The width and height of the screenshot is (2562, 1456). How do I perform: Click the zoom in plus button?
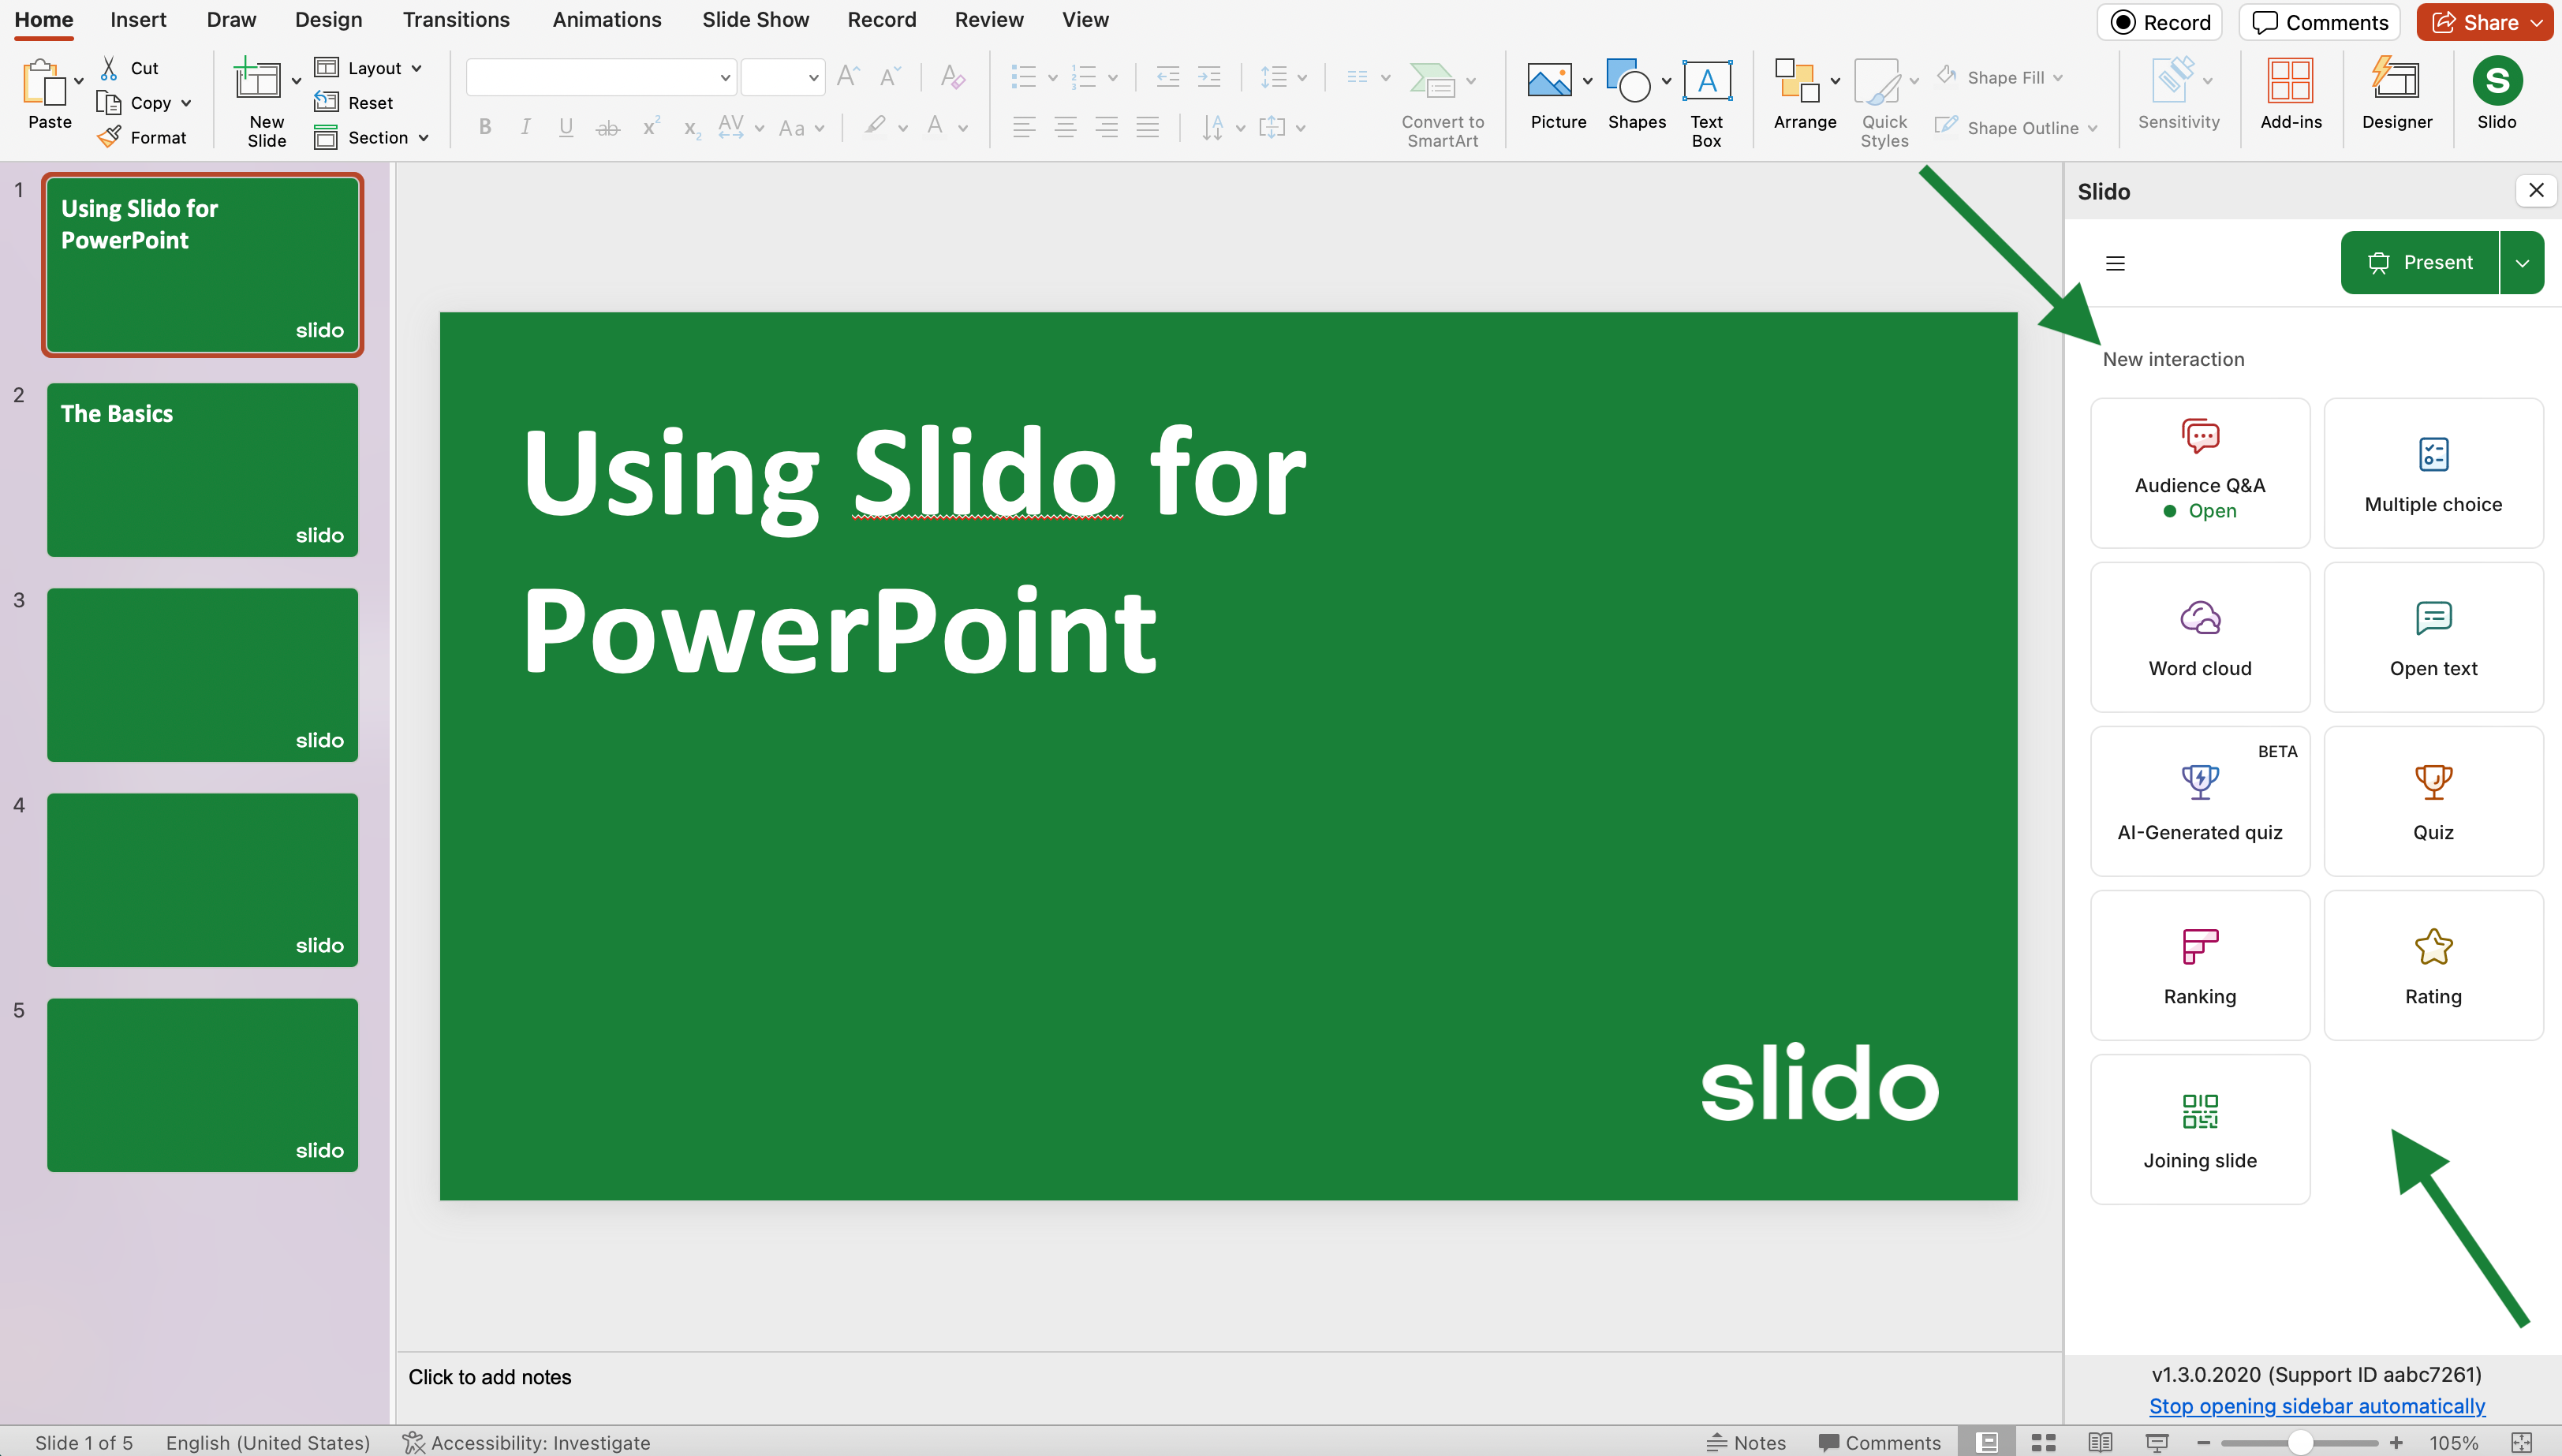click(x=2395, y=1442)
